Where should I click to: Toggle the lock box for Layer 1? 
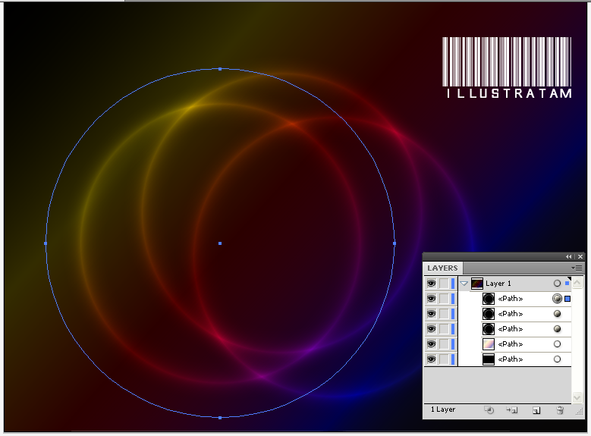pos(444,284)
